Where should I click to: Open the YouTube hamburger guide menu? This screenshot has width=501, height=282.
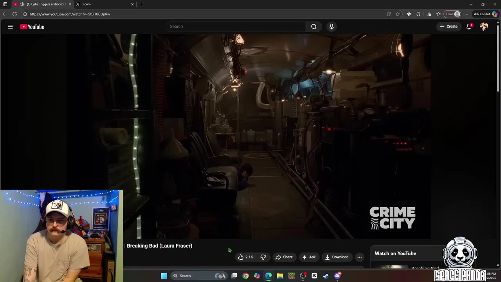(x=11, y=27)
